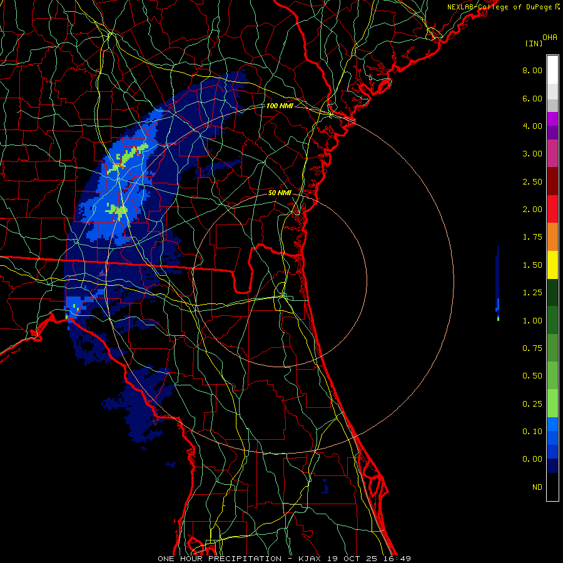Click the black ND swatch in legend
The width and height of the screenshot is (563, 563).
552,487
